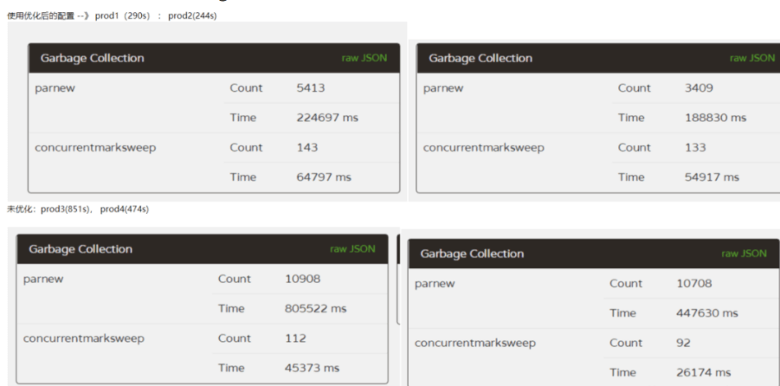The height and width of the screenshot is (386, 780).
Task: Select the parnew count value 10908
Action: [306, 279]
